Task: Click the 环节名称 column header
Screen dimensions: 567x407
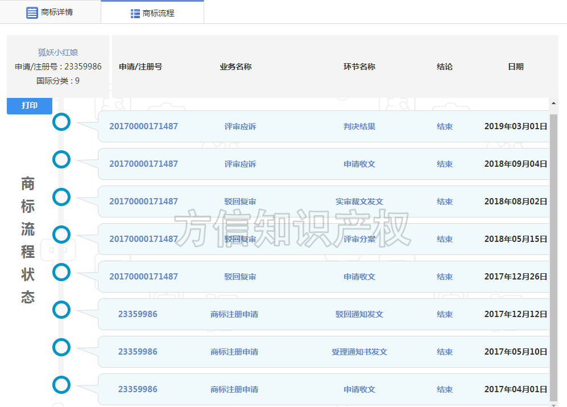Action: click(359, 67)
